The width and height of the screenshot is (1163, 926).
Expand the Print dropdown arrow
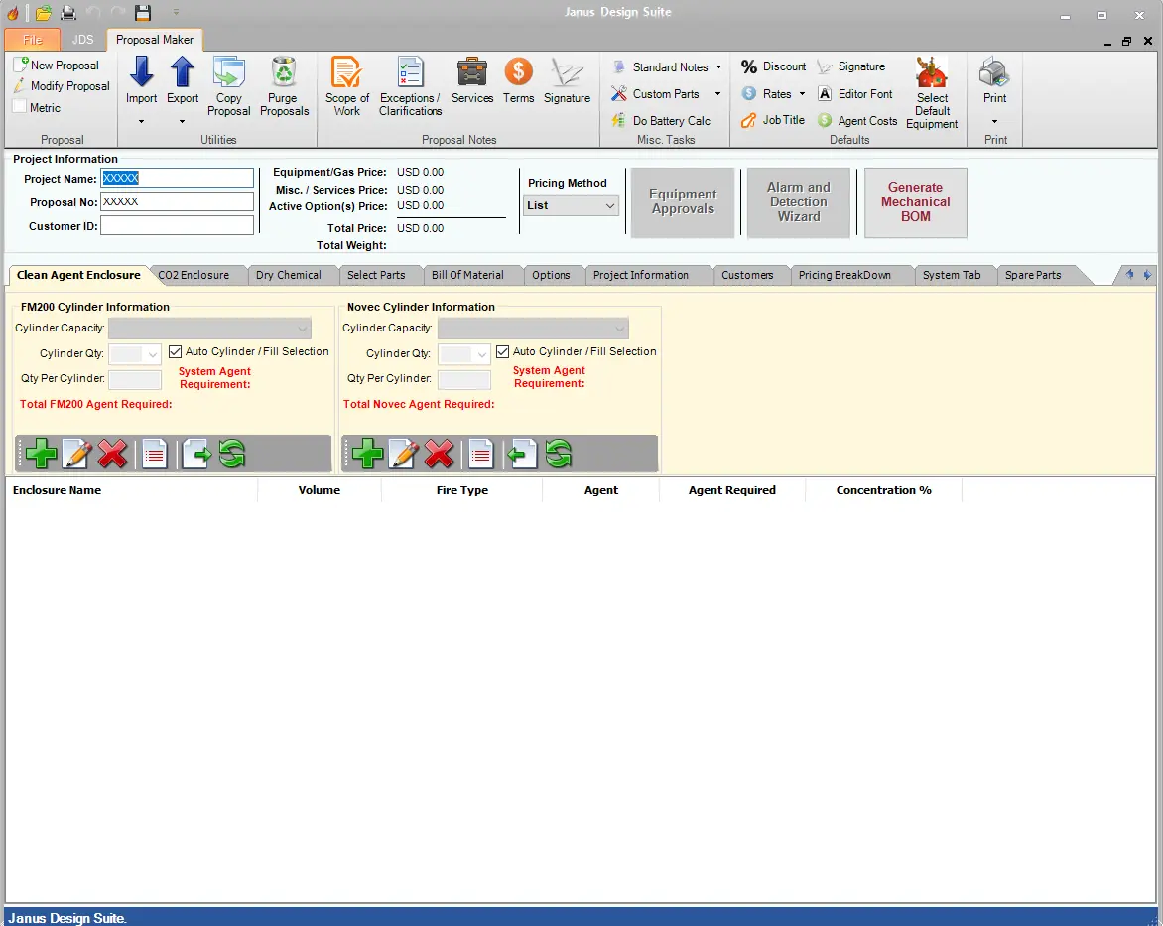click(x=994, y=122)
